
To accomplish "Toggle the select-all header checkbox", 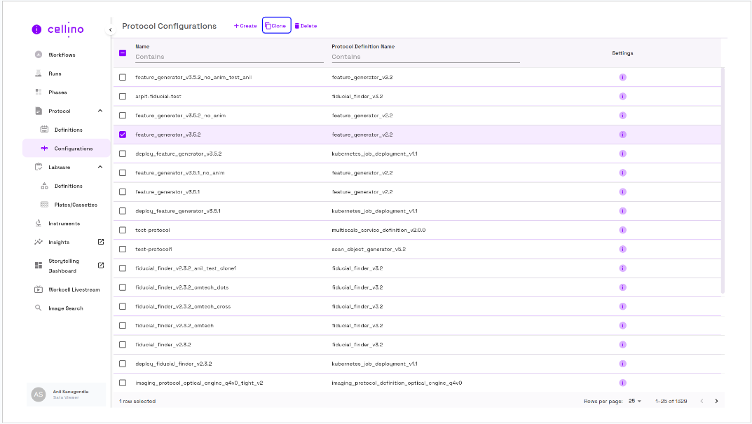I will click(123, 53).
